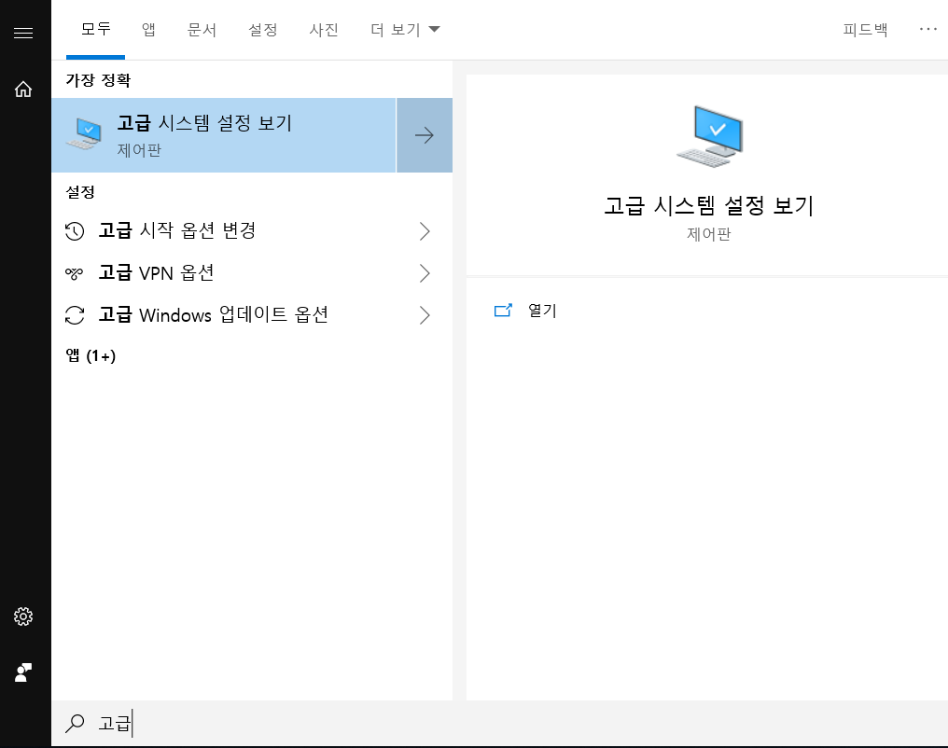Click the large computer icon in the preview pane
The width and height of the screenshot is (948, 748).
710,136
